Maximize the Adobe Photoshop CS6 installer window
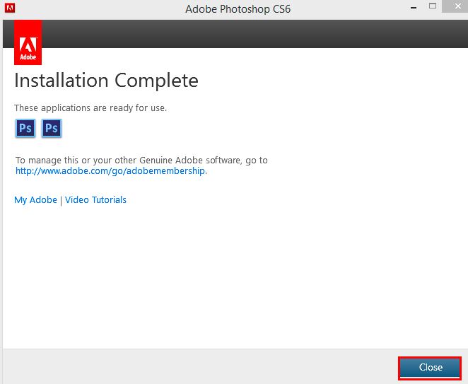The height and width of the screenshot is (384, 468). click(433, 6)
